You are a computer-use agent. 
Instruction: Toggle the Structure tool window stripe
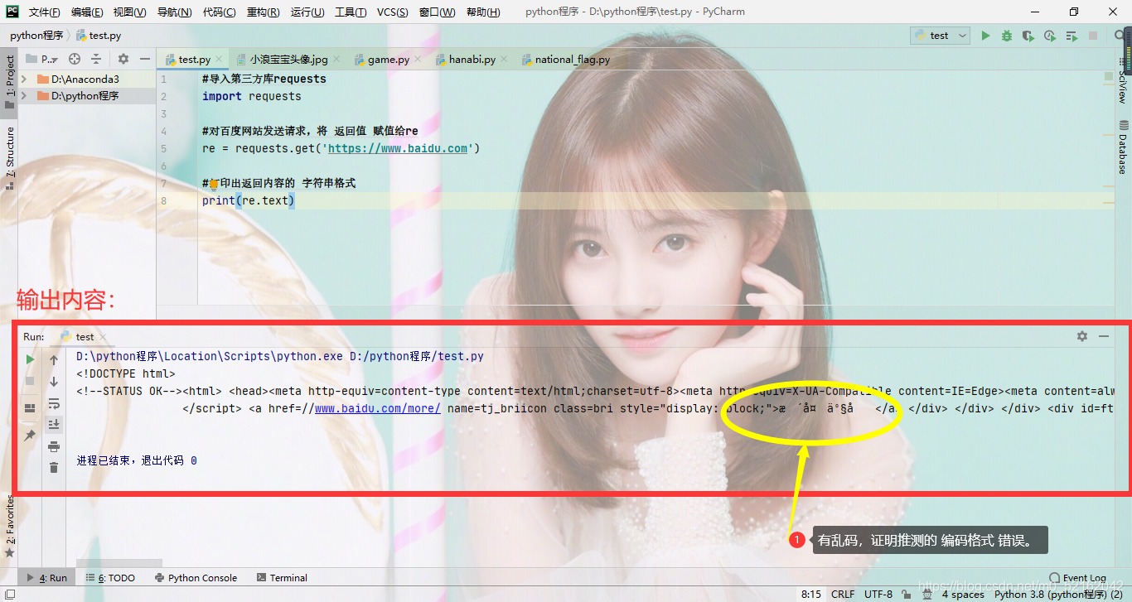tap(9, 159)
